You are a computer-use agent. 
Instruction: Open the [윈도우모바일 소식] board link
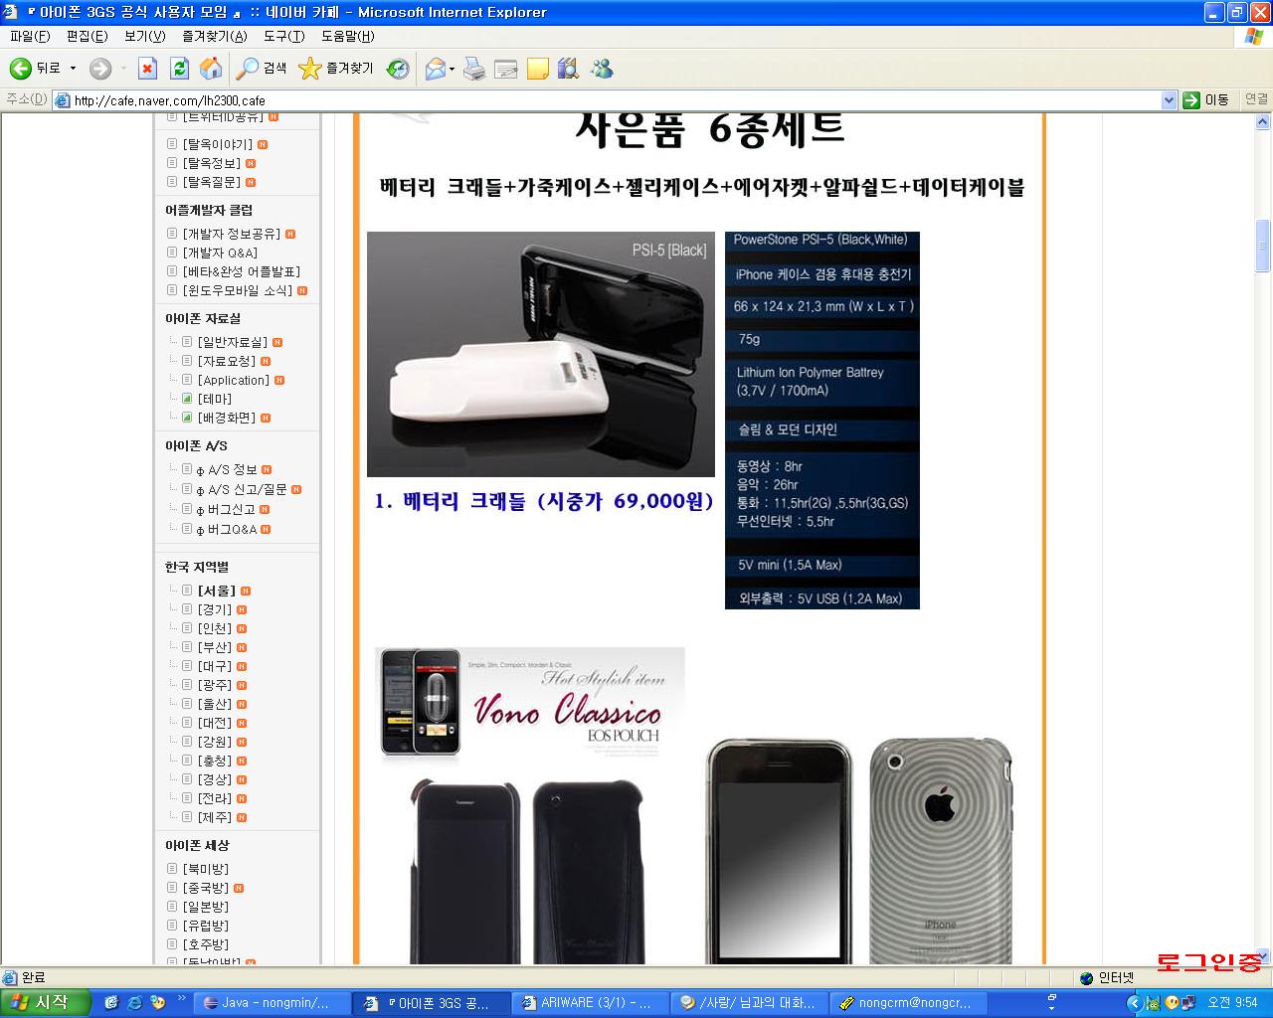tap(238, 290)
